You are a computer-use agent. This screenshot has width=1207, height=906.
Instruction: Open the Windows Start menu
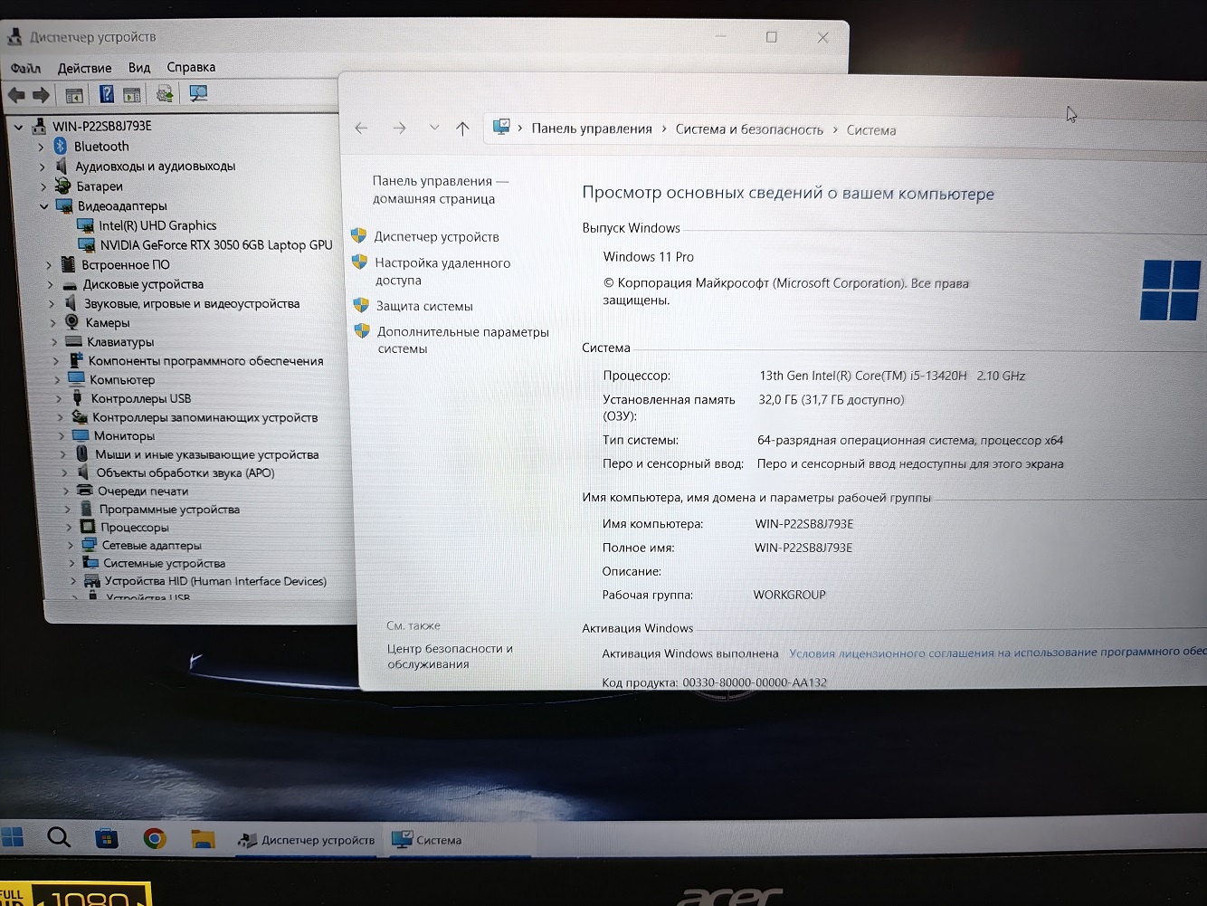point(13,837)
